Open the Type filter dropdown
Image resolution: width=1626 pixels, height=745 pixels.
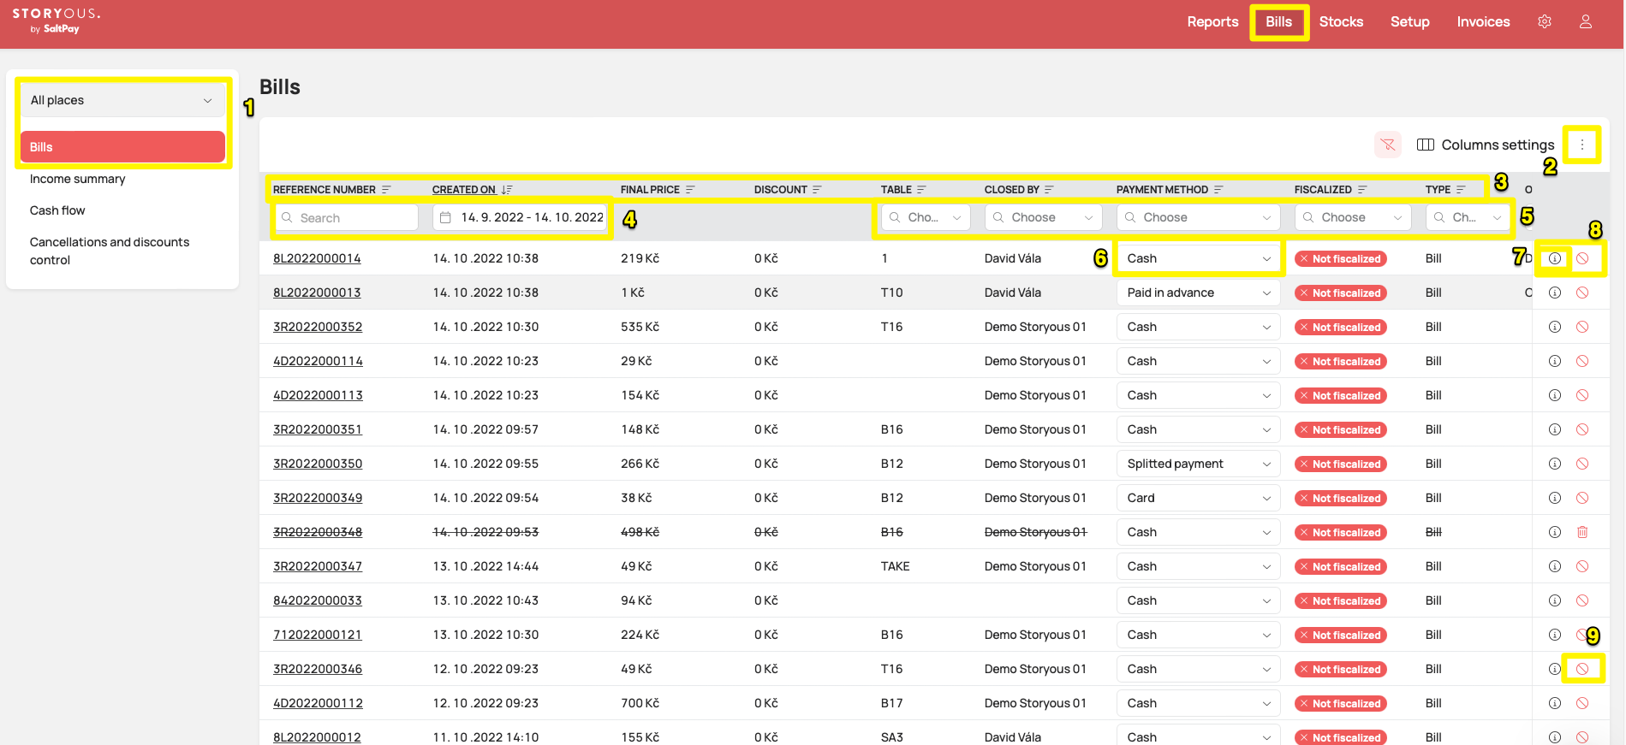coord(1468,217)
